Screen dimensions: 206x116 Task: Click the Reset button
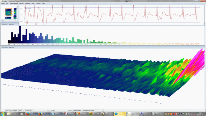(x=21, y=111)
